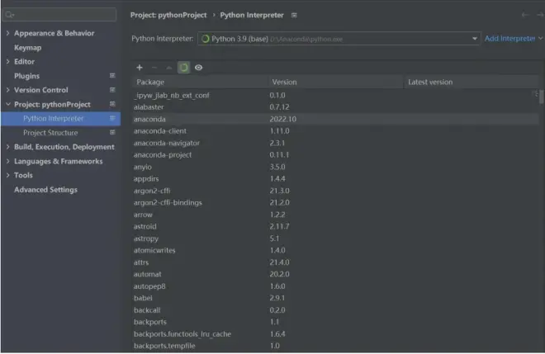Viewport: 545px width, 354px height.
Task: Select the autopep8 package row
Action: point(335,286)
